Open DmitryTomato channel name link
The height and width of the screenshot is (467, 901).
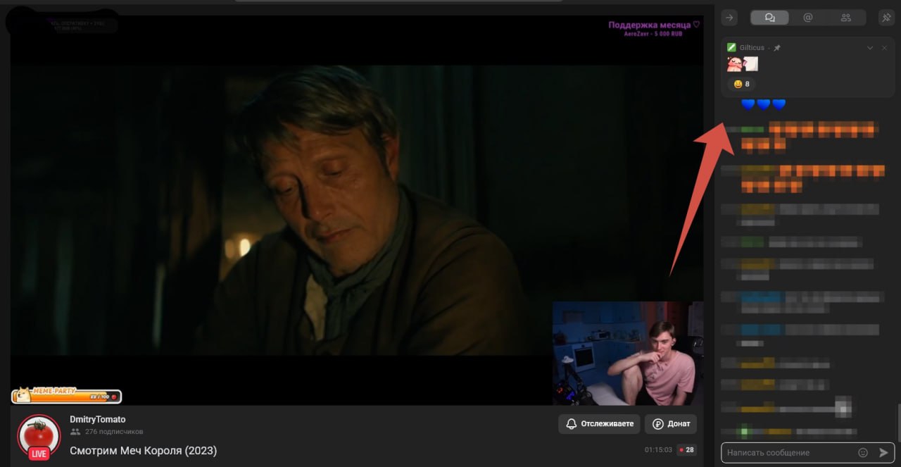point(98,420)
